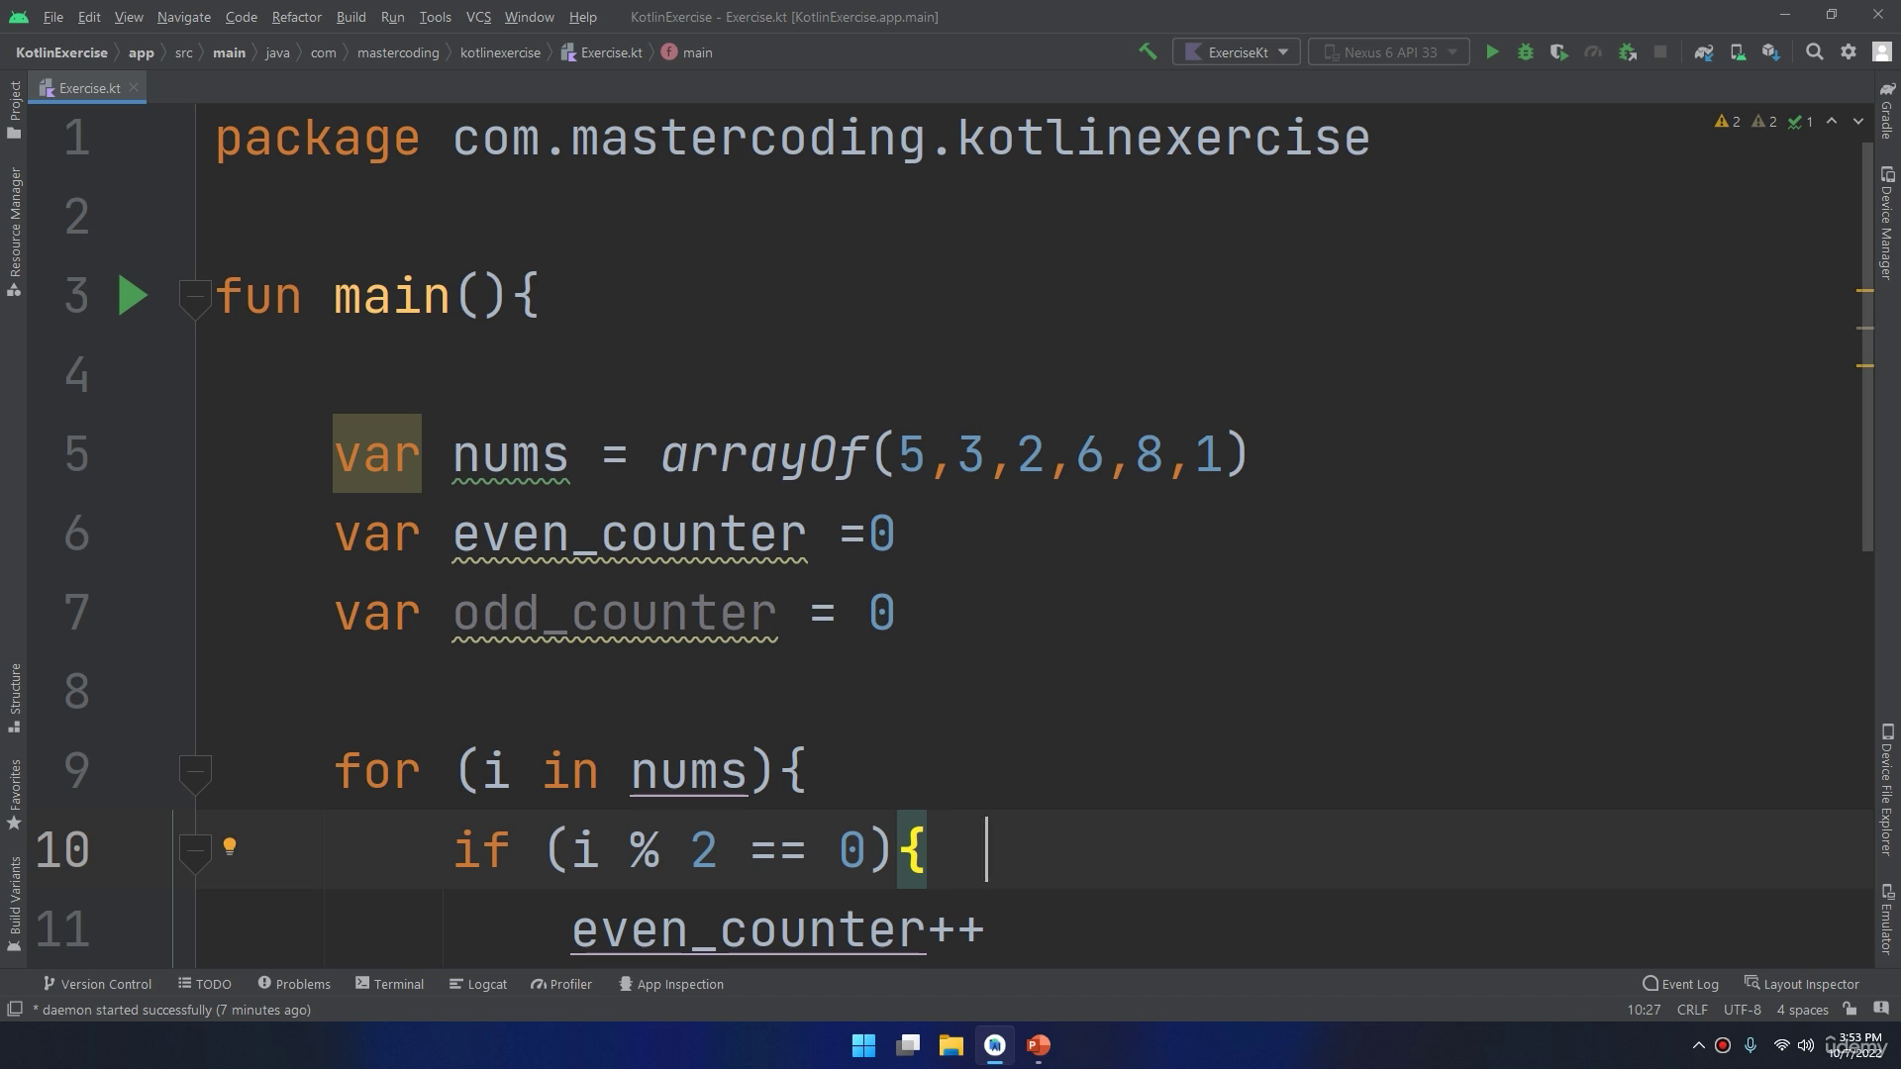This screenshot has height=1069, width=1901.
Task: Open the ExerciseKt run configuration dropdown
Action: pos(1237,52)
